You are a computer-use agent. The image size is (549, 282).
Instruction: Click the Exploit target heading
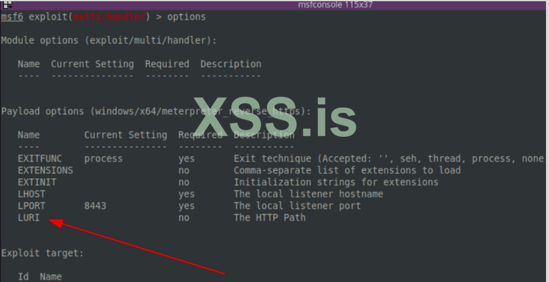tap(40, 253)
